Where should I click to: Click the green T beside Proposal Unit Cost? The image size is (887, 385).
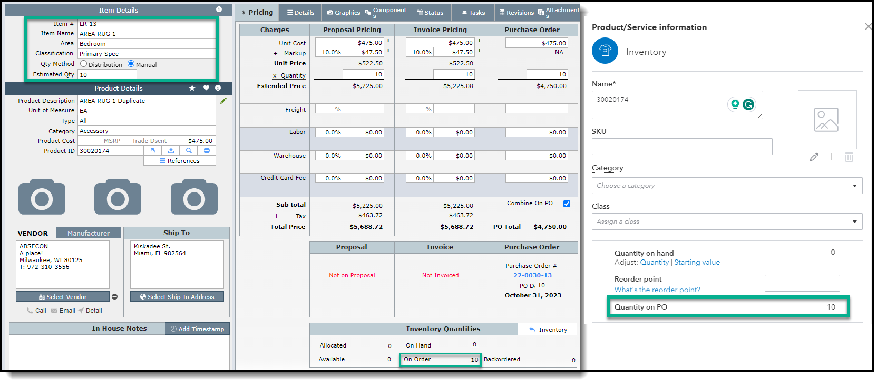pyautogui.click(x=388, y=41)
